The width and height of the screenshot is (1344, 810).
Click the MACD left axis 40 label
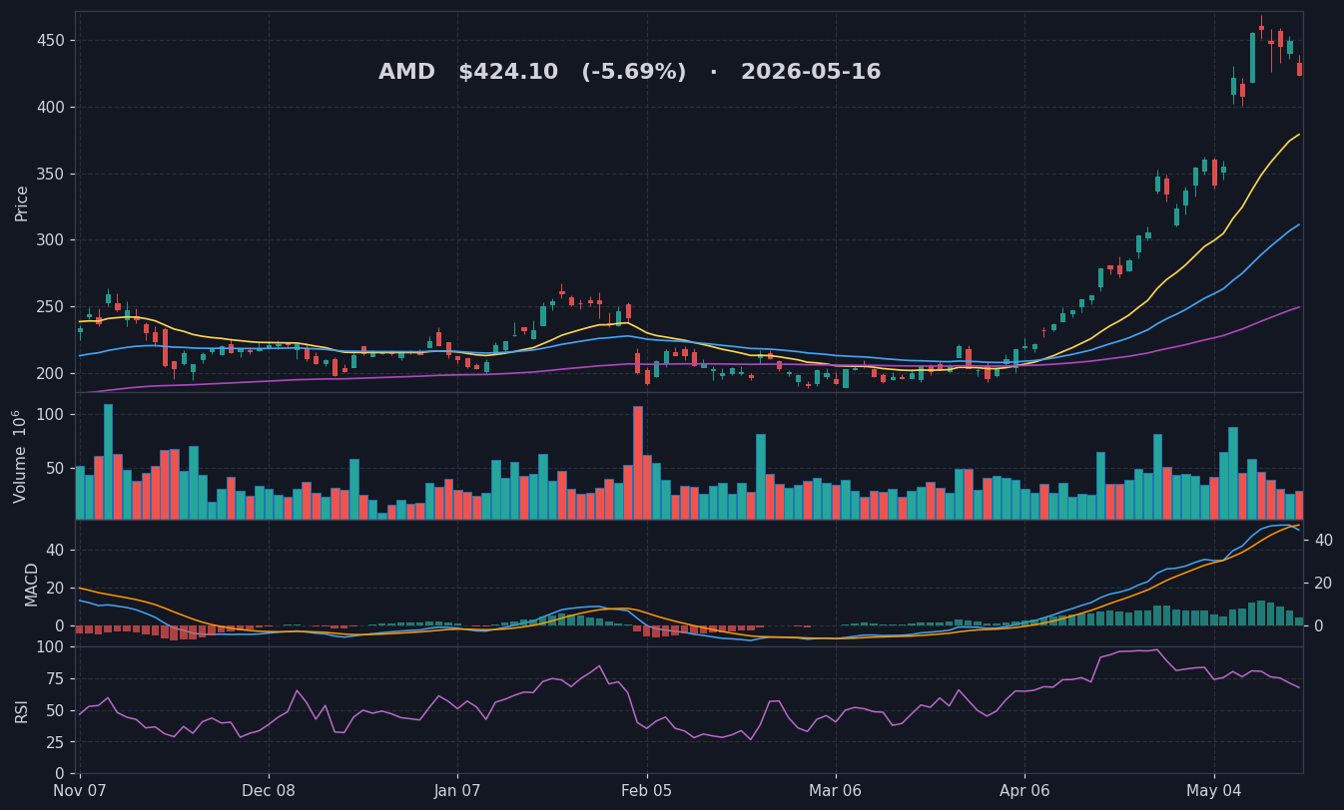click(56, 551)
